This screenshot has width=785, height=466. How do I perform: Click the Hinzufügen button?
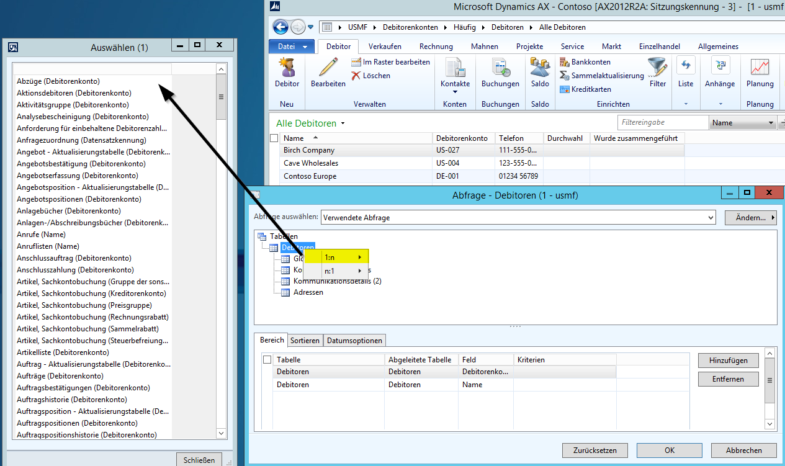pos(729,360)
